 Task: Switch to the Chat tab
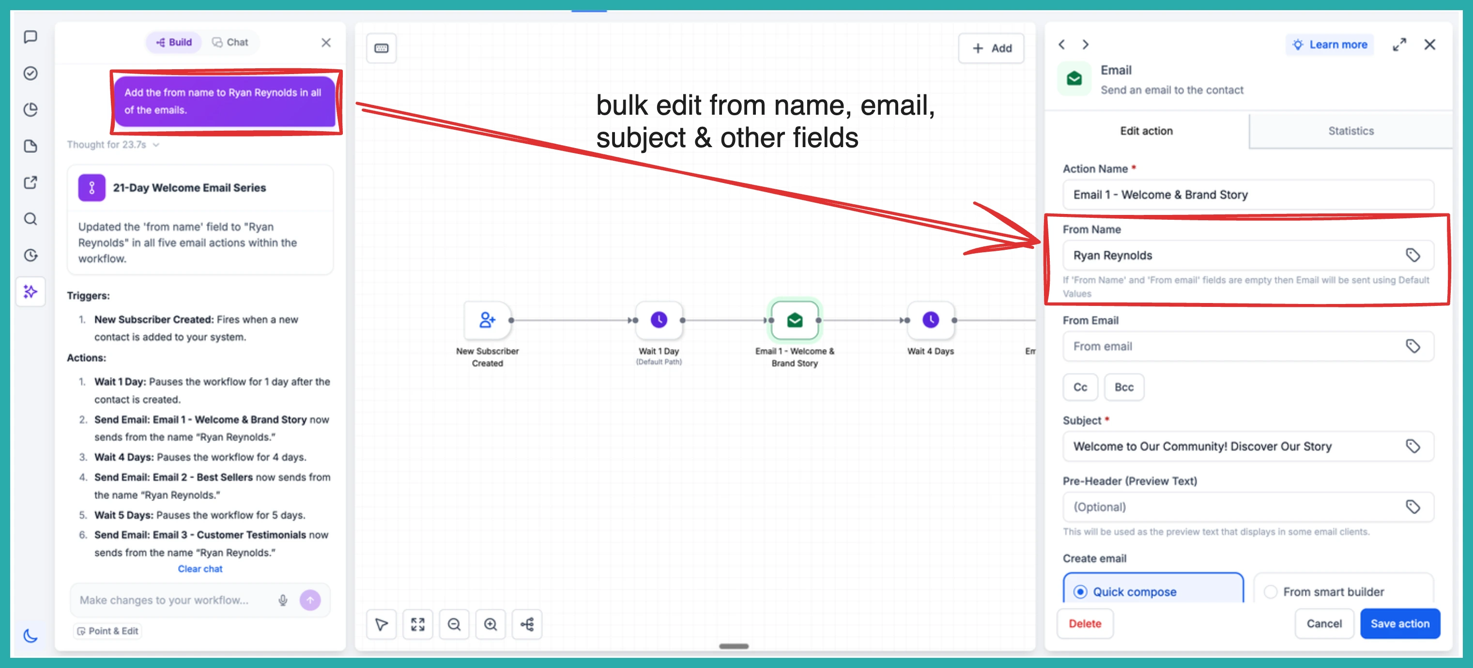230,42
